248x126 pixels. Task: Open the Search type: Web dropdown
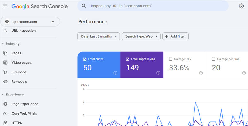[141, 36]
